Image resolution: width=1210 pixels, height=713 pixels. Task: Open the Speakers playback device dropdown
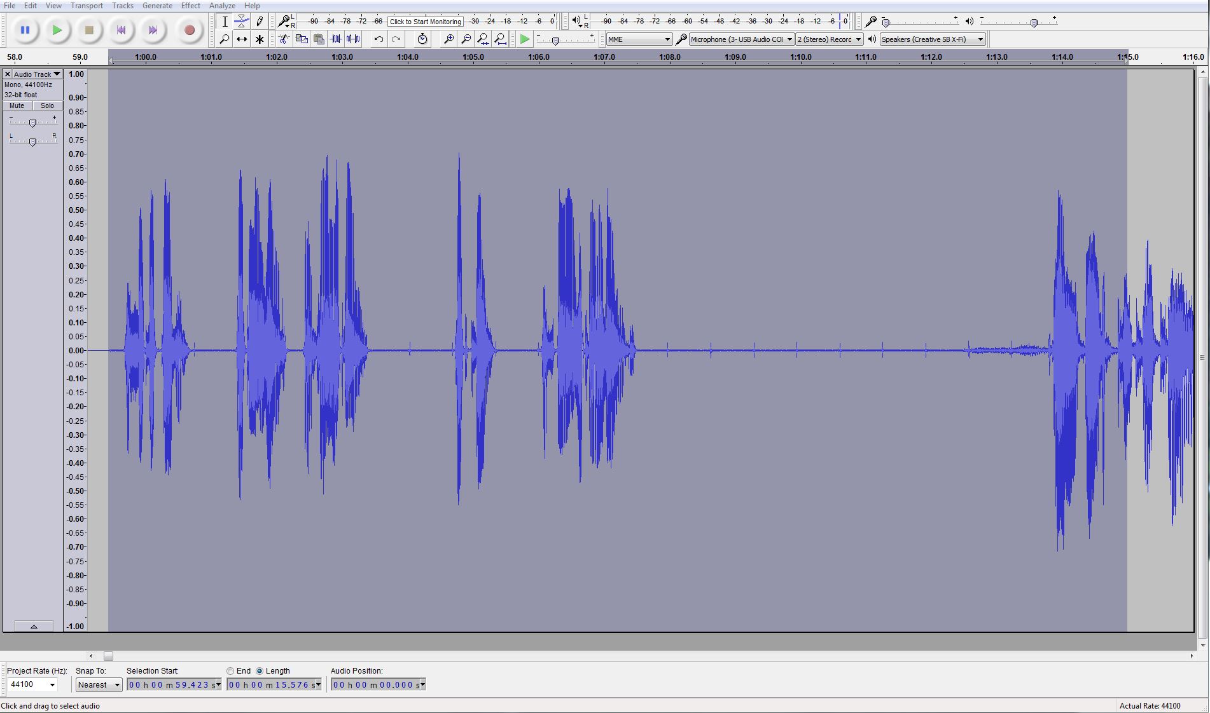[x=933, y=39]
